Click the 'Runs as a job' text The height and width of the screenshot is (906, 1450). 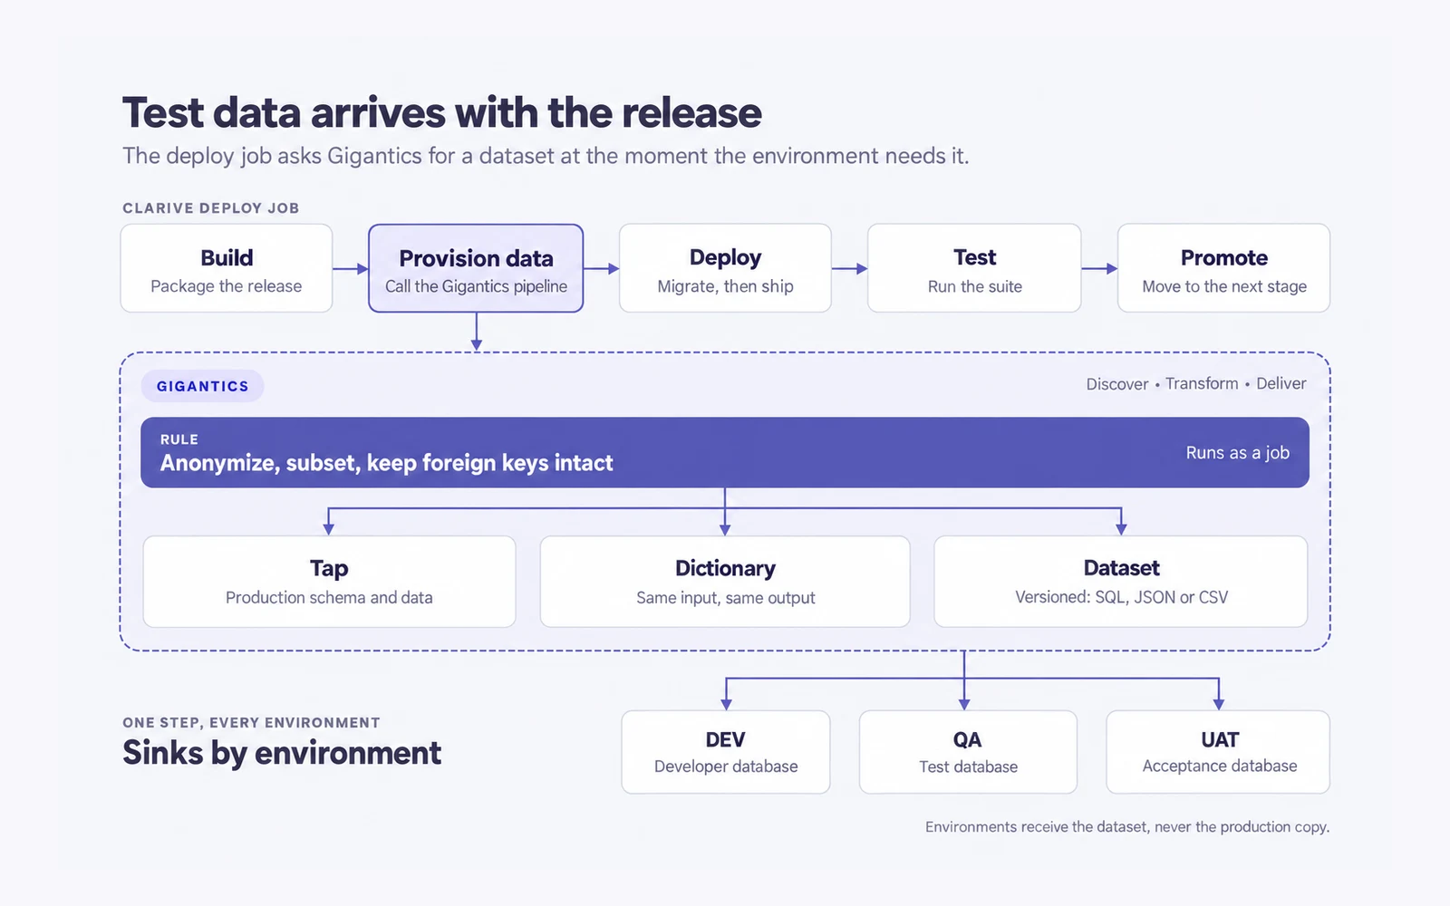[1237, 452]
